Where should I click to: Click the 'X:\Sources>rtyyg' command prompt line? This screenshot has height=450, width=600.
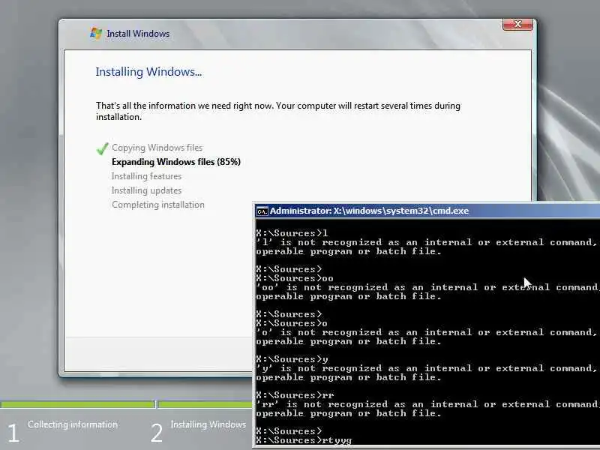pos(304,440)
